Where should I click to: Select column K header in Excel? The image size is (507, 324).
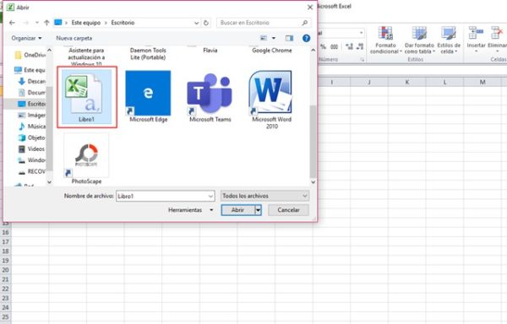click(407, 82)
